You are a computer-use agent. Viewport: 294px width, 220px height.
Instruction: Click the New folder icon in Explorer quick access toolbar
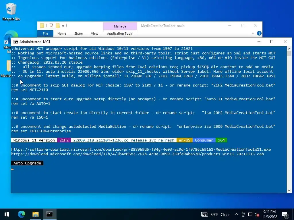58,25
